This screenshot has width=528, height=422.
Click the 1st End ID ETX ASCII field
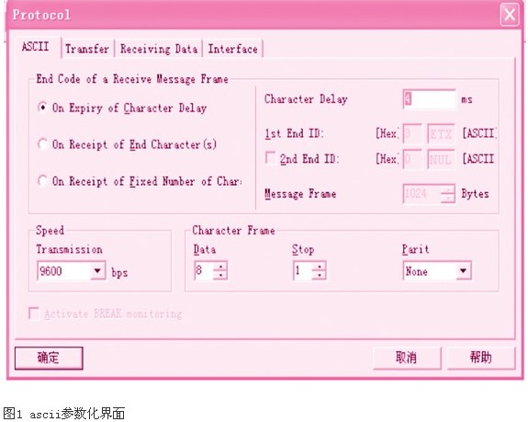[441, 133]
